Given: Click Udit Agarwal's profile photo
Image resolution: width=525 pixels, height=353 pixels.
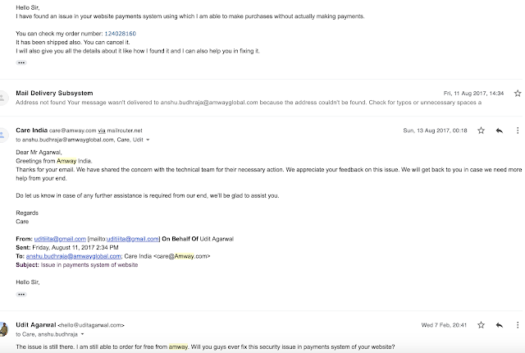Looking at the screenshot, I should pos(3,329).
